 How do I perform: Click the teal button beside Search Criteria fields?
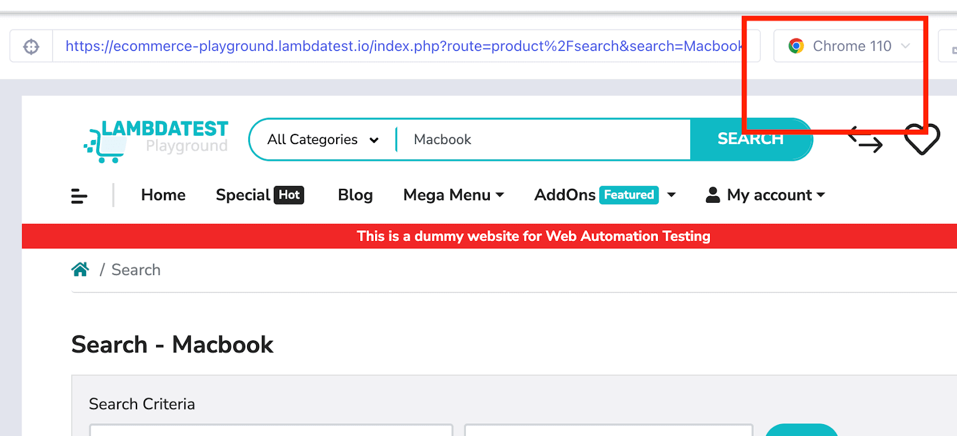pyautogui.click(x=801, y=430)
